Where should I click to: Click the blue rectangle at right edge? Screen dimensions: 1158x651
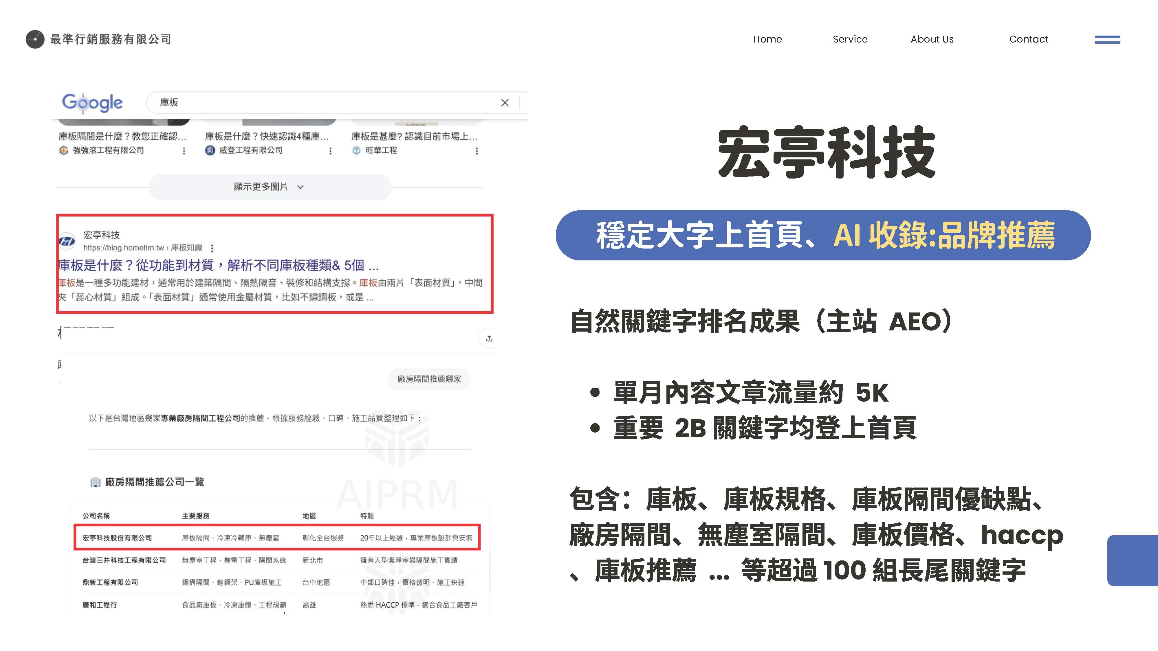[x=1133, y=560]
